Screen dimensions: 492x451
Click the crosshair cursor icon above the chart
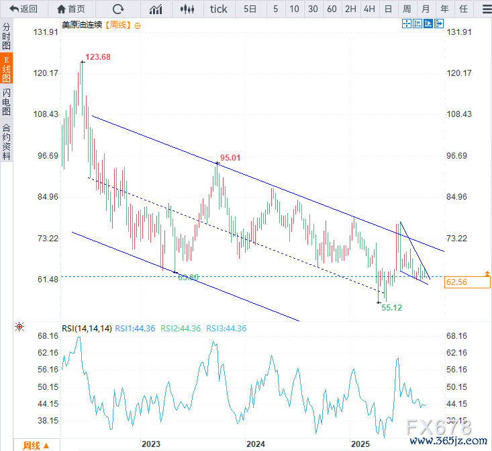pyautogui.click(x=407, y=24)
